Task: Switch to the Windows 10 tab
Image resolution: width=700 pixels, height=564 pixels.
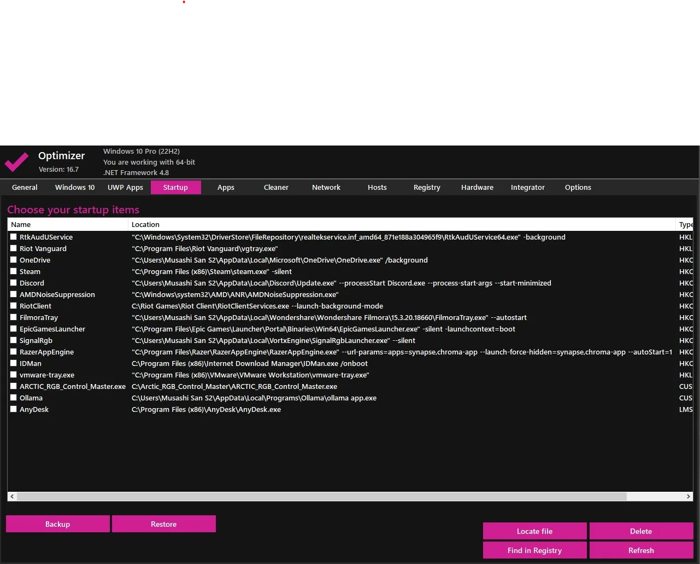Action: [x=75, y=187]
